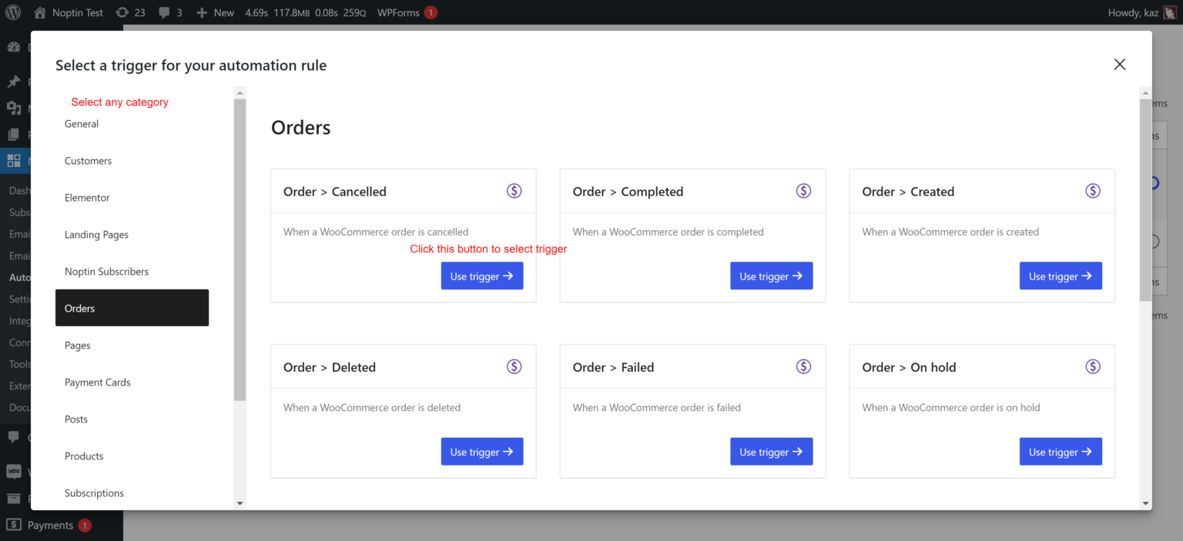Use trigger for Order > Failed

coord(771,452)
